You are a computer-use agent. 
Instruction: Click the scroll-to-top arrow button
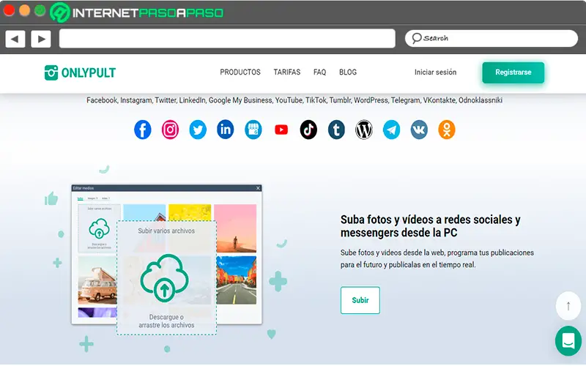point(568,306)
